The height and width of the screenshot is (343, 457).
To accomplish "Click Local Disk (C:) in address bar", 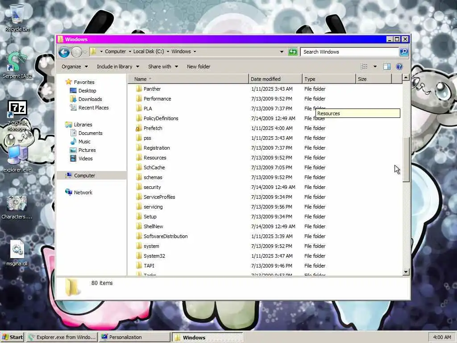I will pyautogui.click(x=149, y=51).
